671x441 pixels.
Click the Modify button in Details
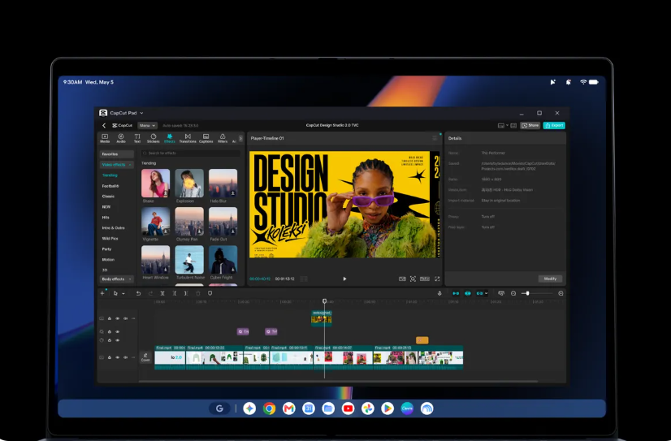[x=550, y=279]
